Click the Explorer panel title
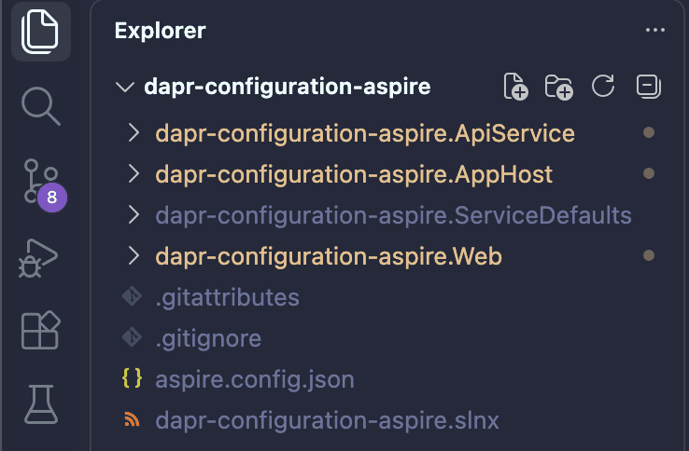 click(x=160, y=31)
